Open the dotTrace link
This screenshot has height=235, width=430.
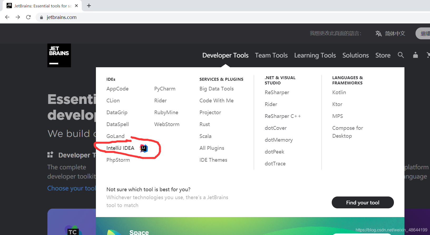pos(275,164)
